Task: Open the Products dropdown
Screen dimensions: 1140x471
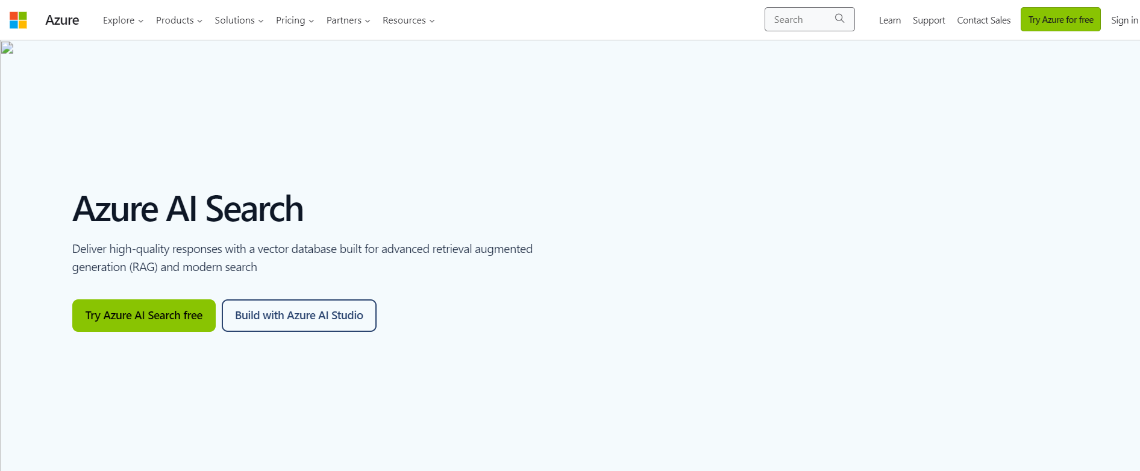Action: coord(179,20)
